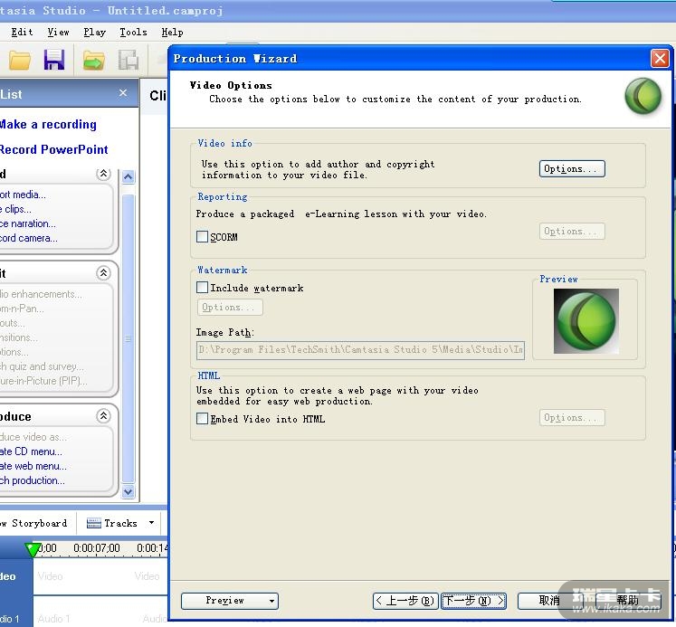Click the Transitions link

click(x=19, y=337)
